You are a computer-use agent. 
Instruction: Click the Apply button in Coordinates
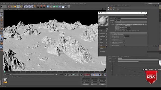(102, 84)
